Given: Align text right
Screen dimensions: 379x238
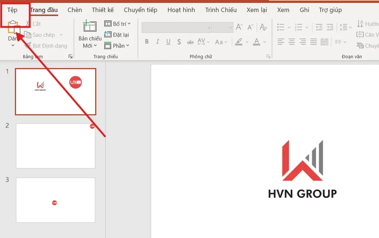Looking at the screenshot, I should (303, 41).
